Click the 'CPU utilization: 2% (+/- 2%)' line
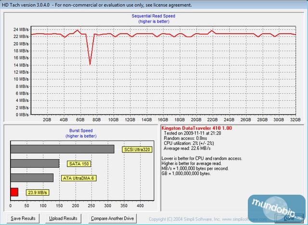This screenshot has width=308, height=225. pos(189,143)
